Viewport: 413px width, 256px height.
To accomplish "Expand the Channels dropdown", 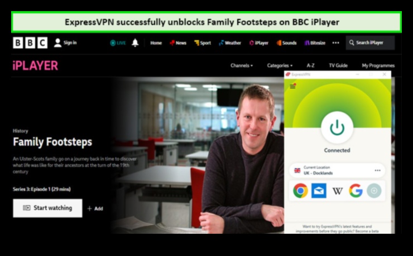I will pyautogui.click(x=241, y=66).
